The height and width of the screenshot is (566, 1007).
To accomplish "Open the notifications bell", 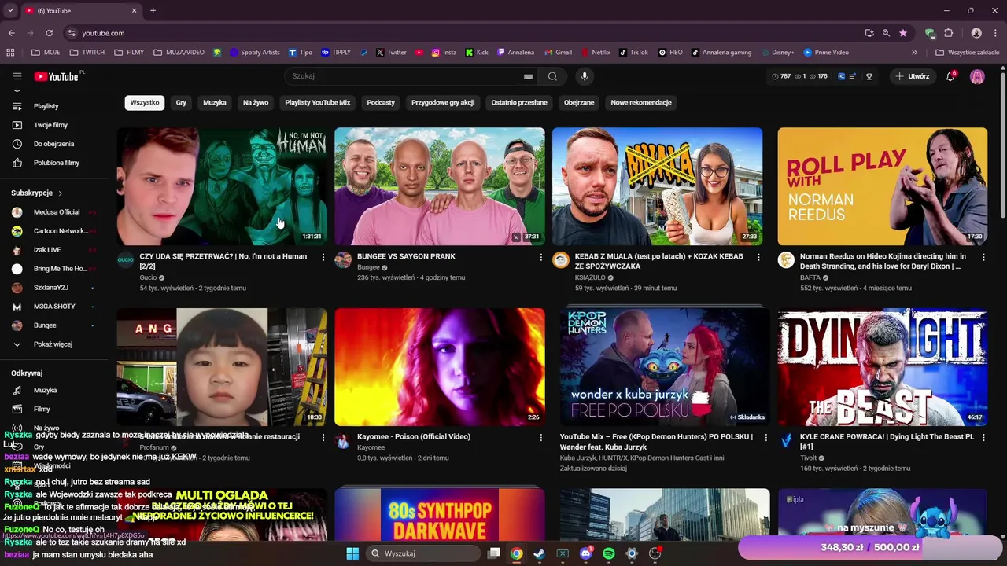I will [950, 76].
